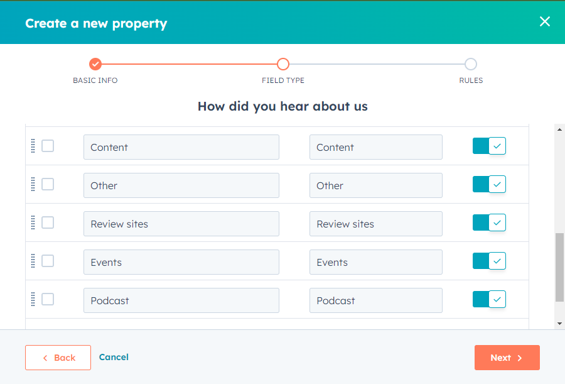The height and width of the screenshot is (384, 565).
Task: Click the drag handle for Podcast row
Action: [33, 299]
